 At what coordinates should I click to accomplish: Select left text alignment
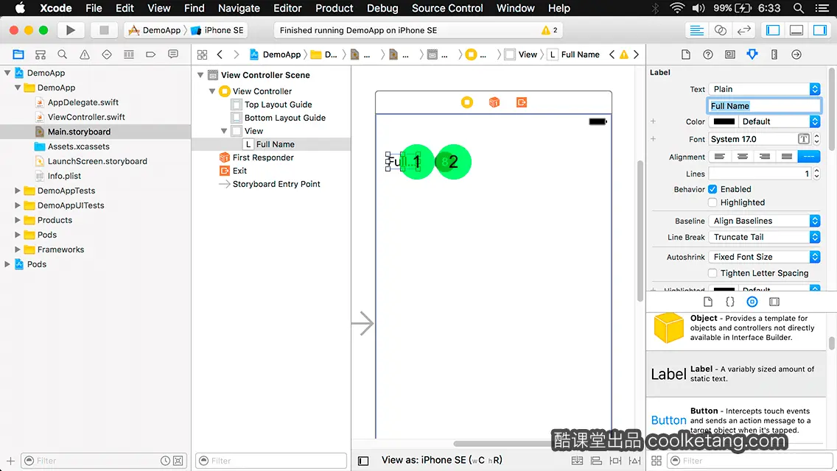[720, 157]
